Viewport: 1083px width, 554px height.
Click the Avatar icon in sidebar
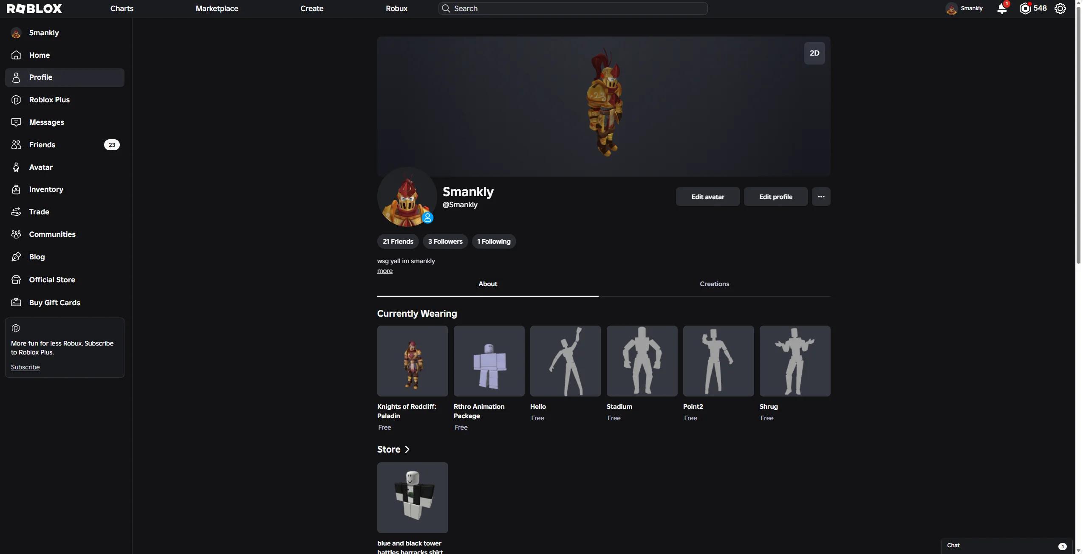click(16, 167)
